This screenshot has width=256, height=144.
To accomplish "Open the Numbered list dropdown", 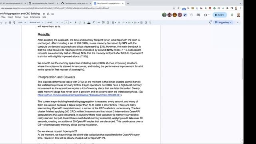I will 136,22.
